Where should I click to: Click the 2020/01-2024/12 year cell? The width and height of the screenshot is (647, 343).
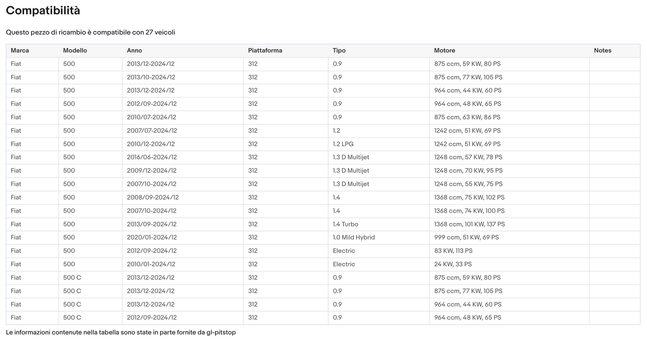[152, 237]
